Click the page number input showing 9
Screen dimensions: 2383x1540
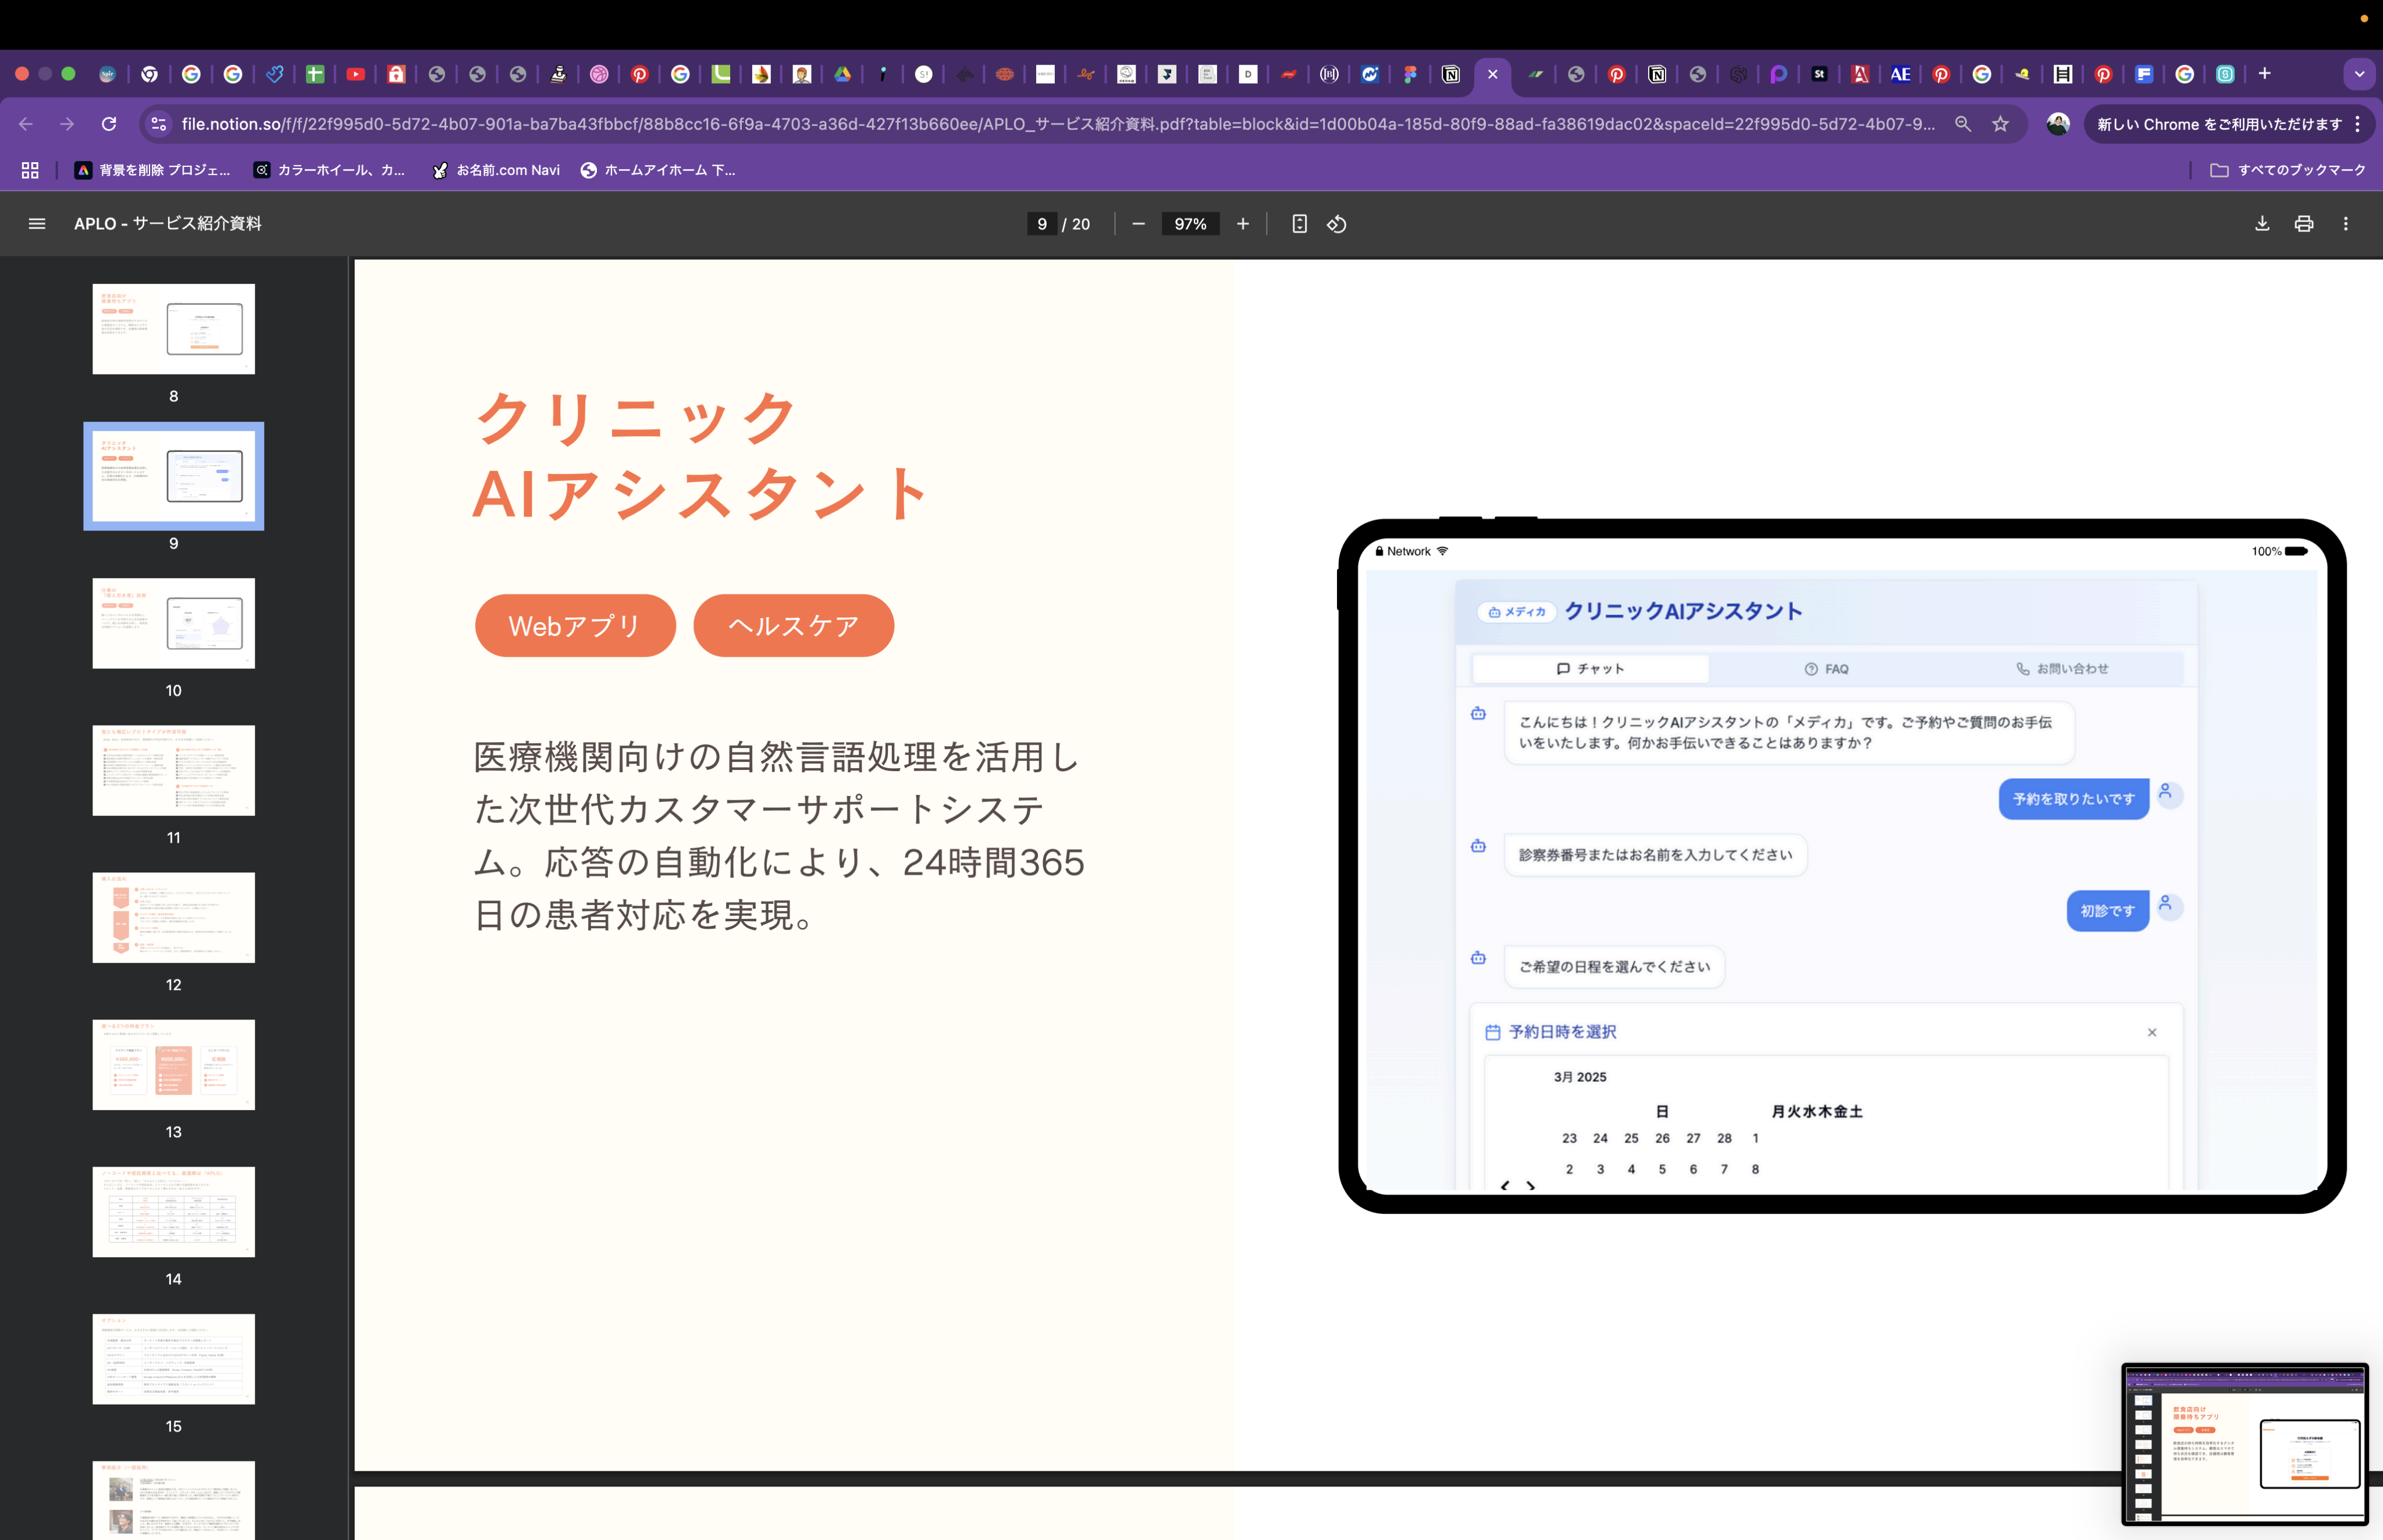(x=1041, y=224)
